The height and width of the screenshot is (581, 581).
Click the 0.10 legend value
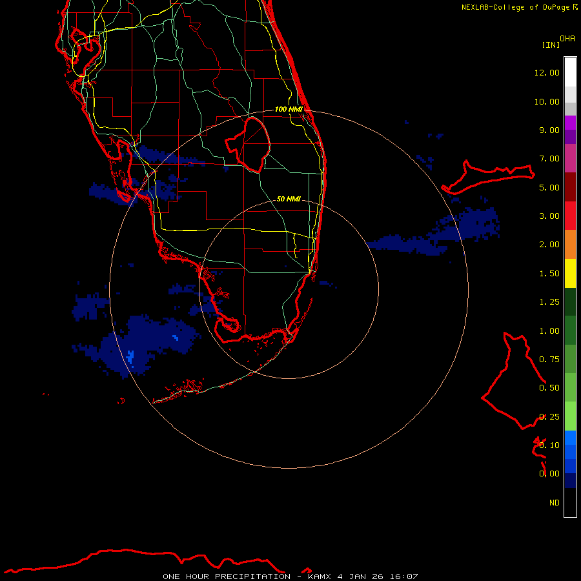(x=549, y=445)
